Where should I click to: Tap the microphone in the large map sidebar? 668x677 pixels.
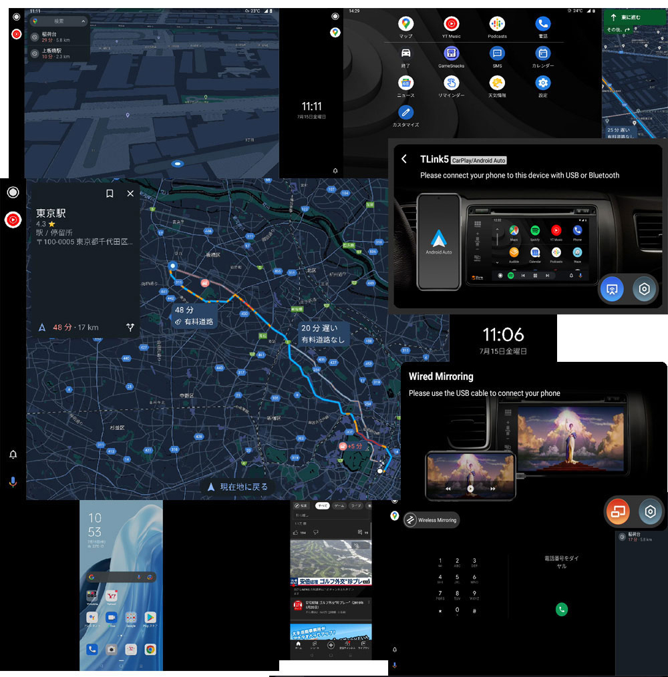[x=13, y=482]
